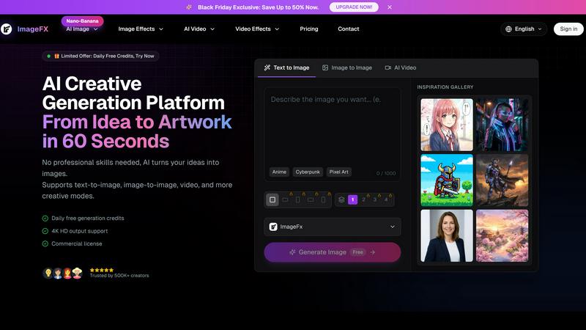
Task: Expand the ImageFx model dropdown
Action: point(393,227)
